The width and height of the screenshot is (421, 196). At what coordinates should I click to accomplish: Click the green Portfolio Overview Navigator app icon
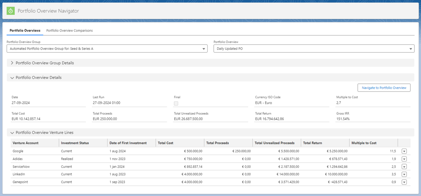pyautogui.click(x=11, y=11)
